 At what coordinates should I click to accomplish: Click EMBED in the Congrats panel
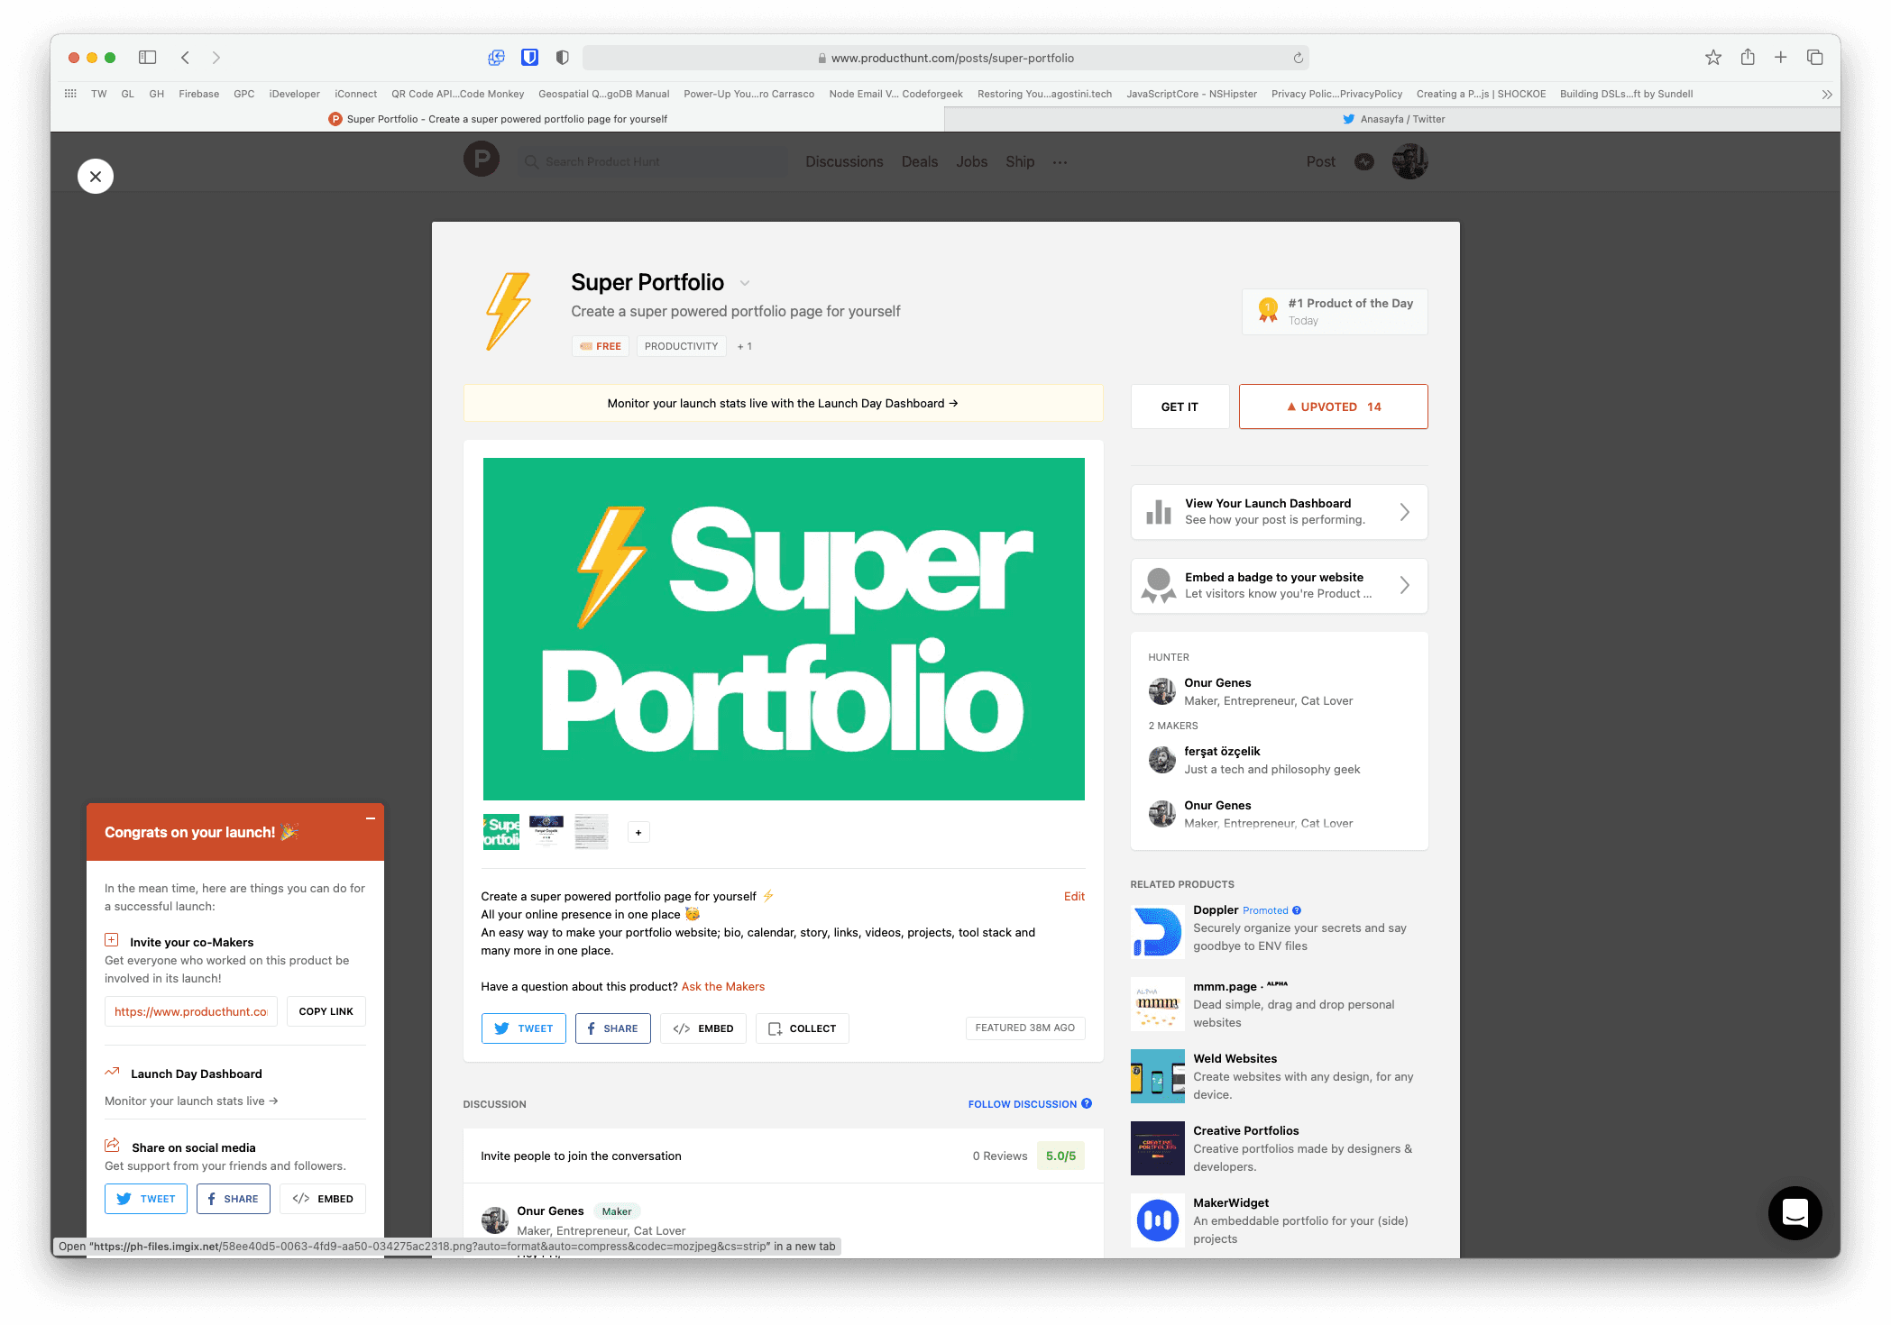[323, 1199]
